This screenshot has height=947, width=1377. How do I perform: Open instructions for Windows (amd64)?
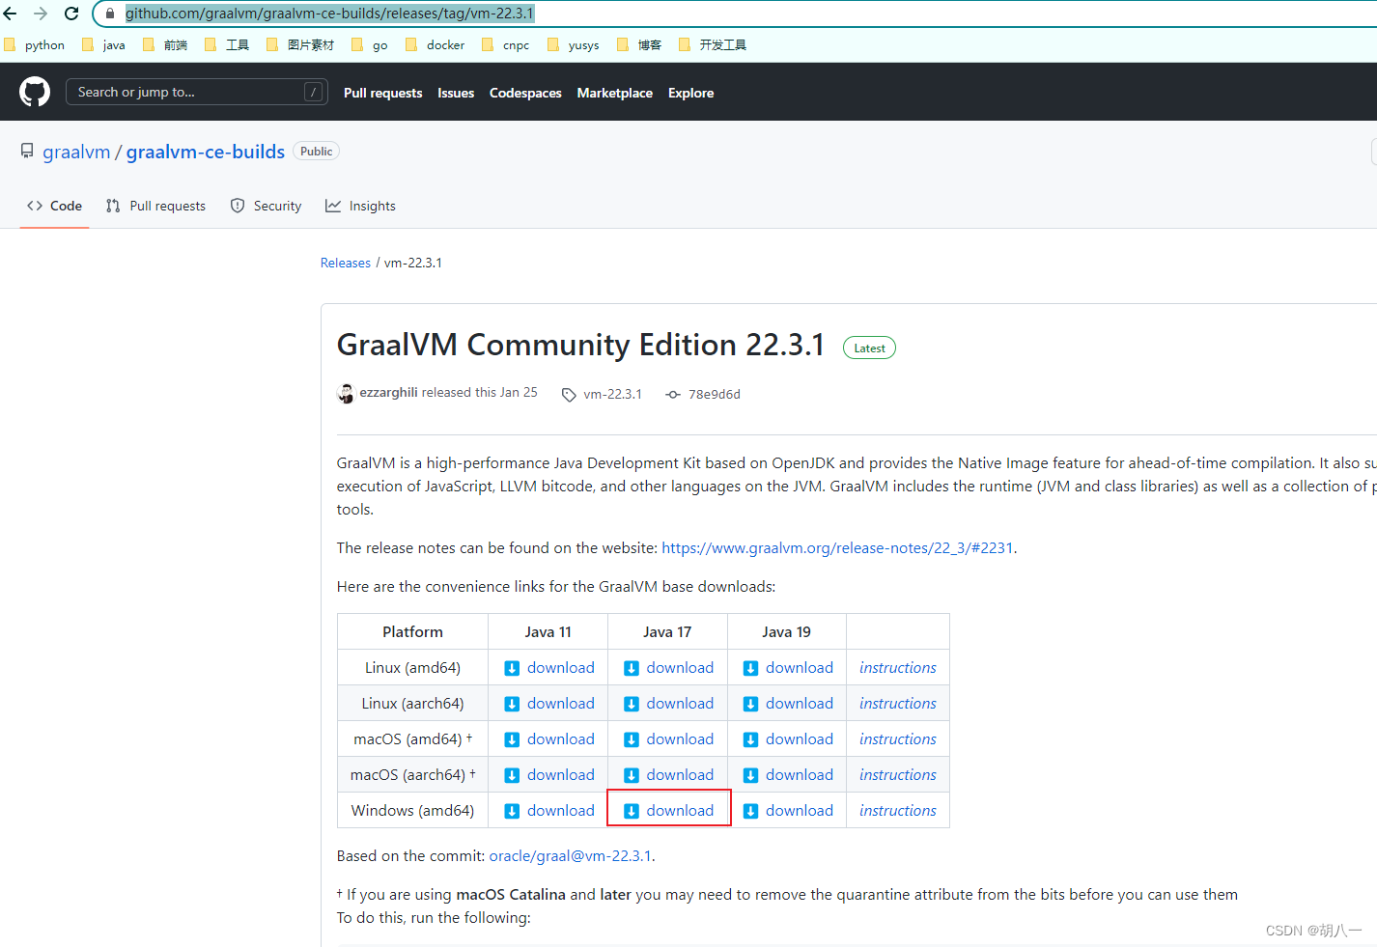coord(898,811)
